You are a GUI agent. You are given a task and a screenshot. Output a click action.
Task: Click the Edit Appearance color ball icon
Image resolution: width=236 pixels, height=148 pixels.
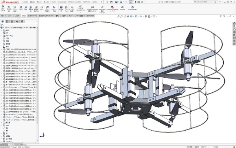coord(146,16)
